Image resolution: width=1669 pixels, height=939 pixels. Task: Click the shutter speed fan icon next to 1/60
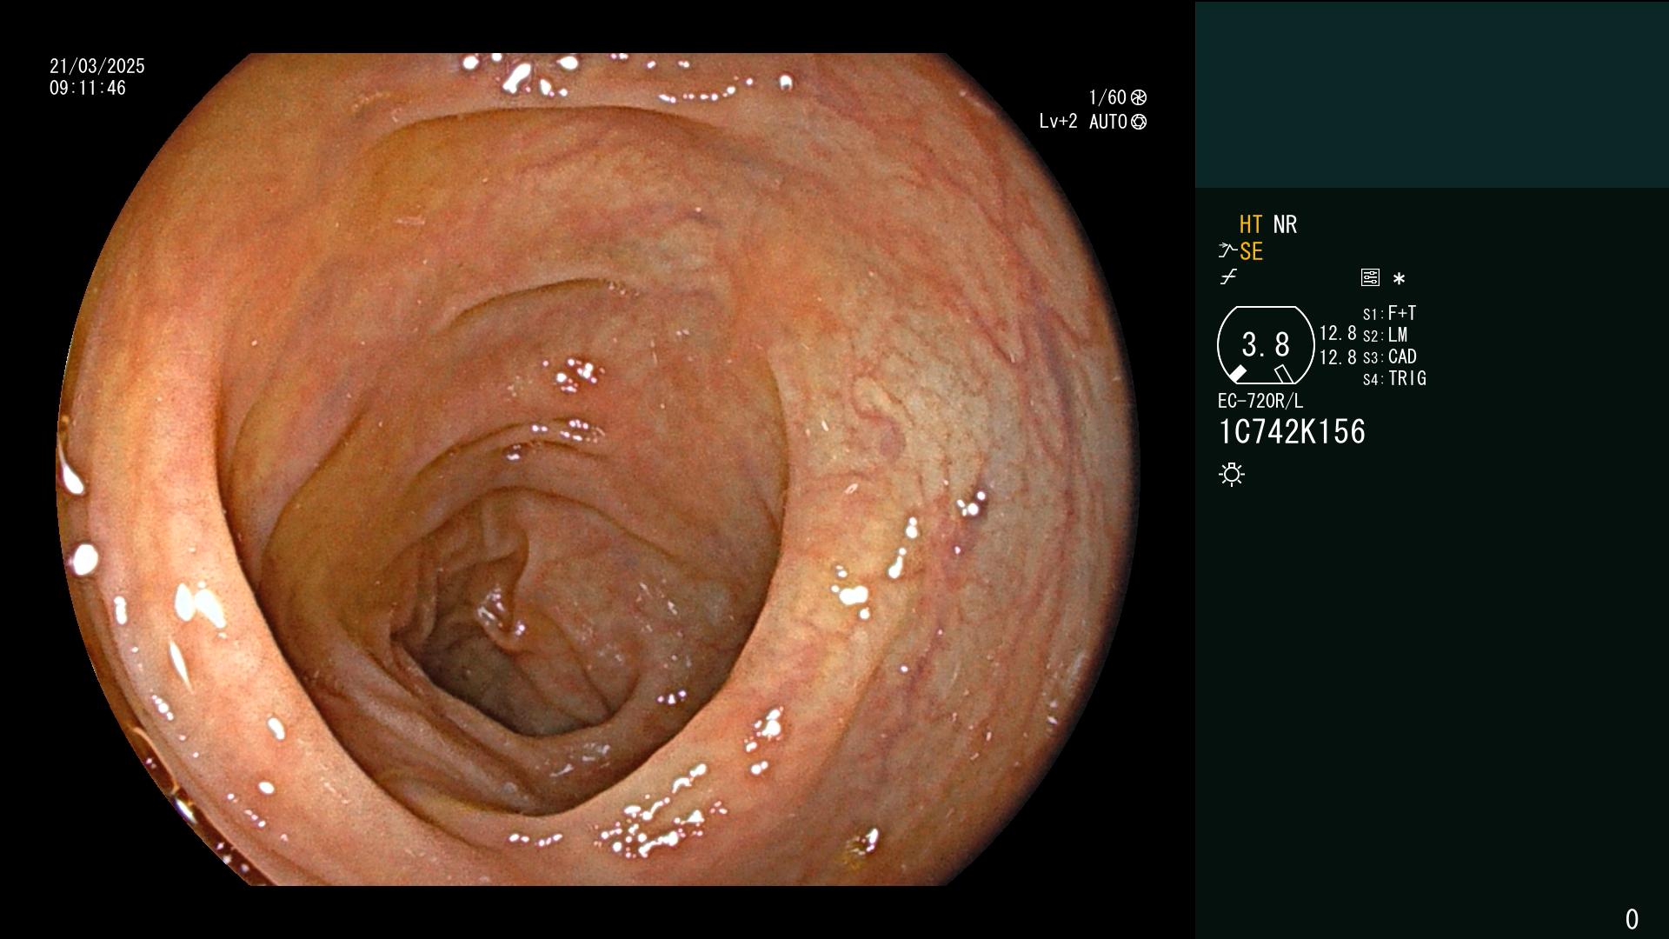click(x=1139, y=97)
